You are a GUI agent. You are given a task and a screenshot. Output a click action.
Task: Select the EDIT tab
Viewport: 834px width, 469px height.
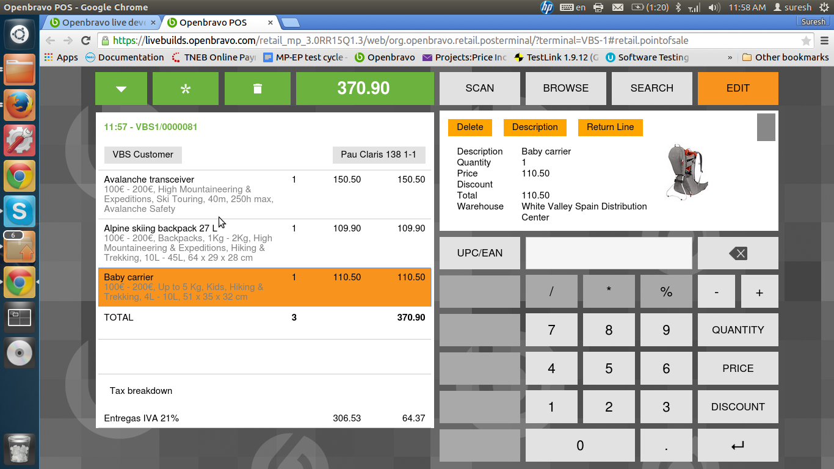pyautogui.click(x=738, y=89)
